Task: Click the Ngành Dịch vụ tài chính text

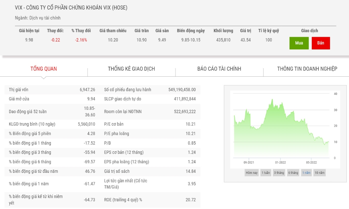Action: click(38, 18)
